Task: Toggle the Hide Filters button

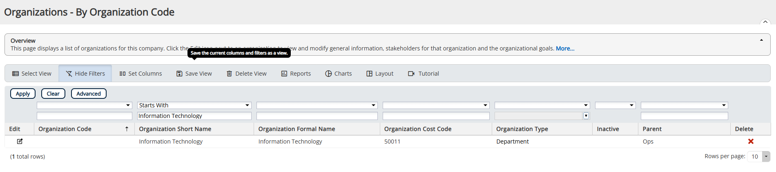Action: point(85,74)
